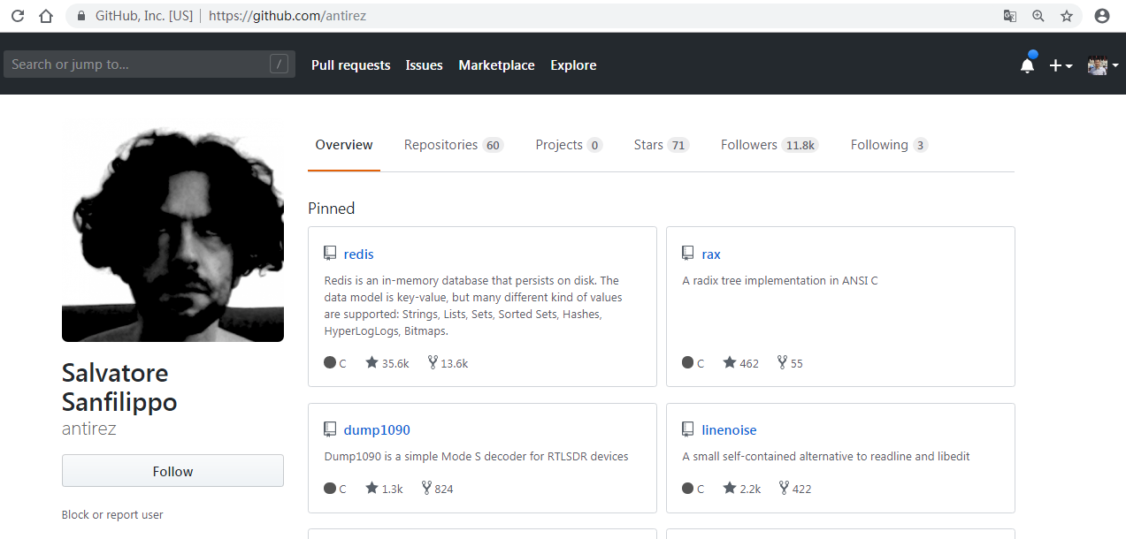Open the rax 55 forks
This screenshot has width=1126, height=539.
pyautogui.click(x=791, y=362)
